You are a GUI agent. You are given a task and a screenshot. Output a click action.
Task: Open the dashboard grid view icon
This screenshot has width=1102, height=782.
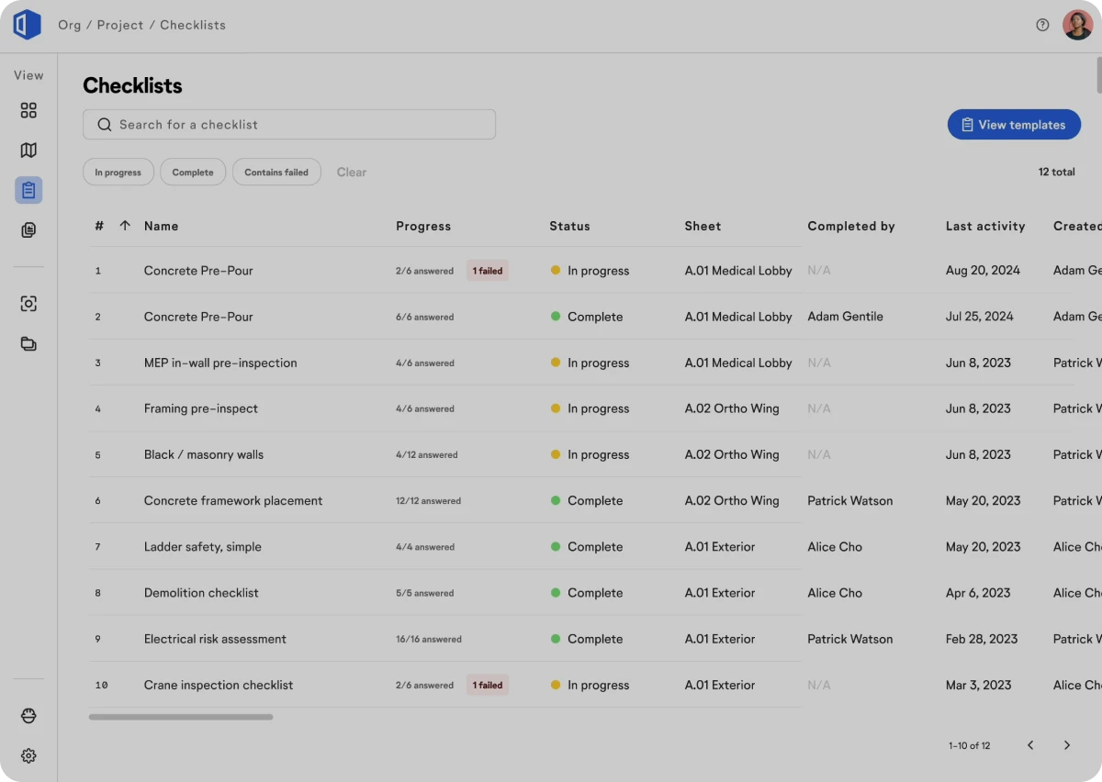coord(28,110)
